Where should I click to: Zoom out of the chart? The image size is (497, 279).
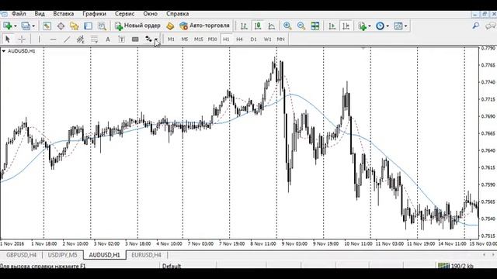coord(301,26)
